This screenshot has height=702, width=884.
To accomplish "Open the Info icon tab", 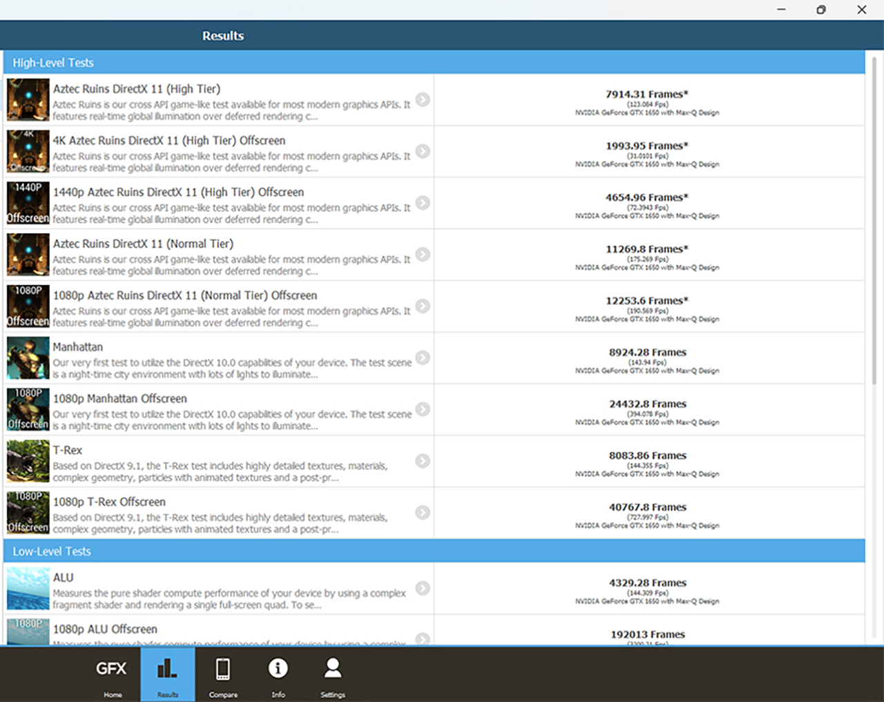I will (x=278, y=674).
